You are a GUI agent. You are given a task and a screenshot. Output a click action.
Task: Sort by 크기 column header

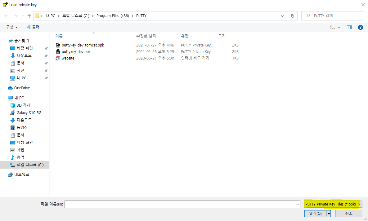(229, 36)
